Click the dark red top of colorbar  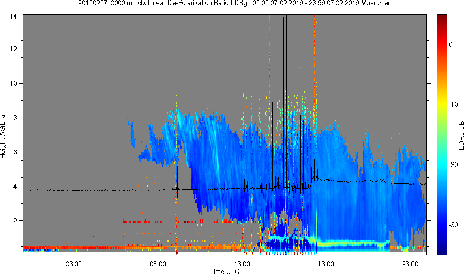[x=441, y=18]
